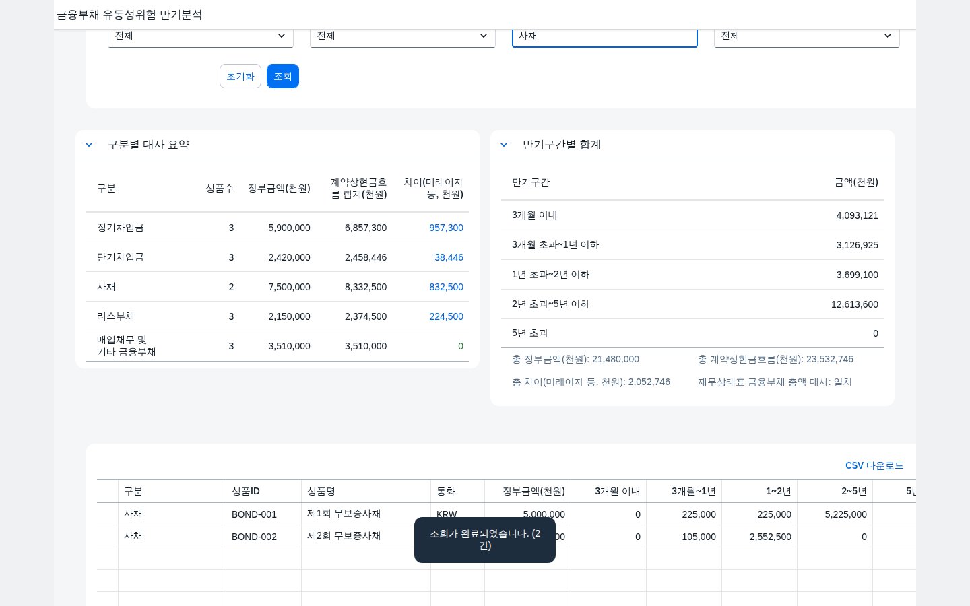The height and width of the screenshot is (606, 970).
Task: Click the 0 difference value for 매입채무
Action: pos(461,346)
